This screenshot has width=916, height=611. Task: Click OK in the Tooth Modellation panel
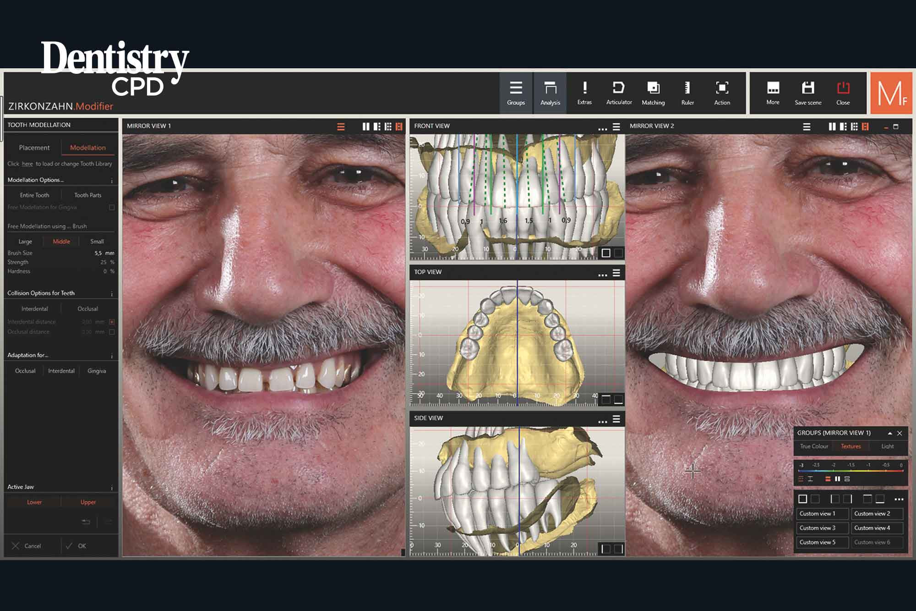pos(82,545)
